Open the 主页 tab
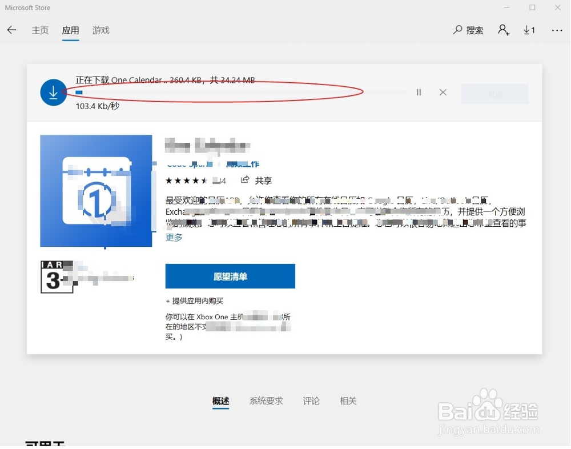 point(40,30)
